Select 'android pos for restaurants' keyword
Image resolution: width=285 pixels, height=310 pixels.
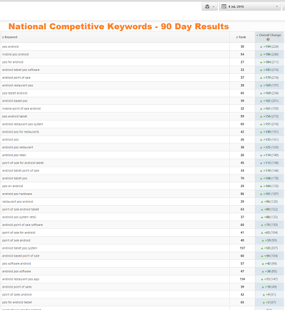[21, 132]
